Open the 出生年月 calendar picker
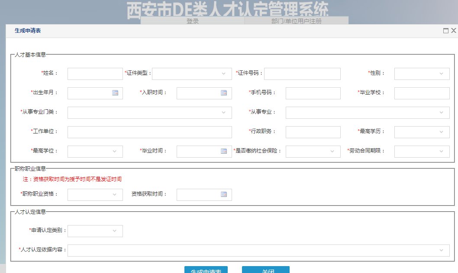Screen dimensions: 458x273 pos(115,93)
